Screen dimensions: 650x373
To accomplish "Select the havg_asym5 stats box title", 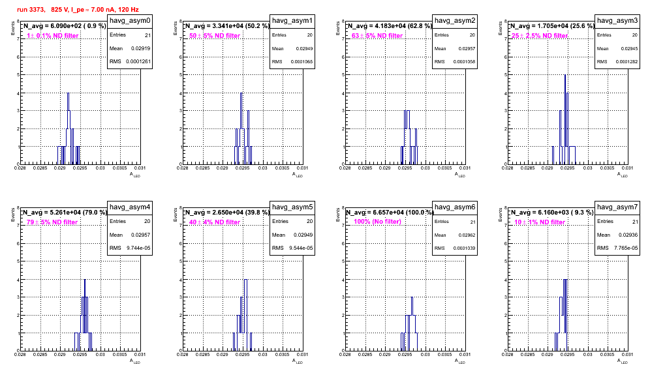I will coord(292,207).
